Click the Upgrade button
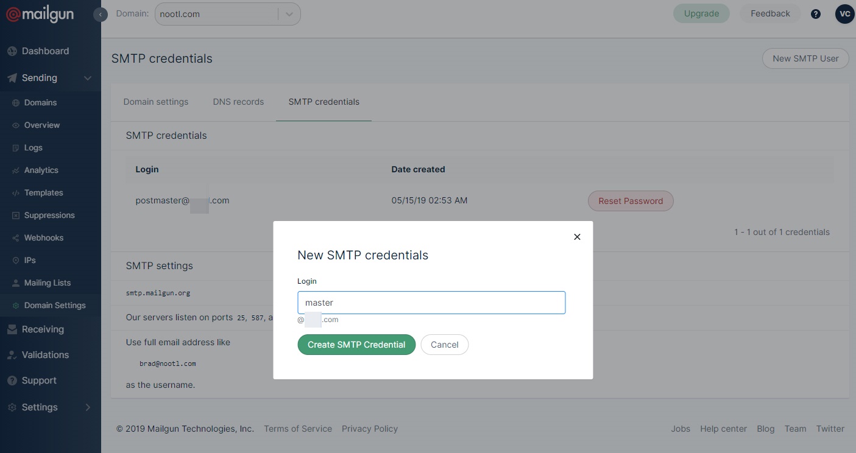The width and height of the screenshot is (856, 453). point(701,13)
